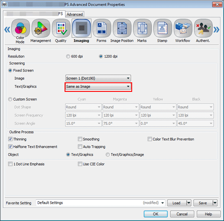Select 600 dpi resolution
Viewport: 224px width, 221px height.
(x=68, y=56)
